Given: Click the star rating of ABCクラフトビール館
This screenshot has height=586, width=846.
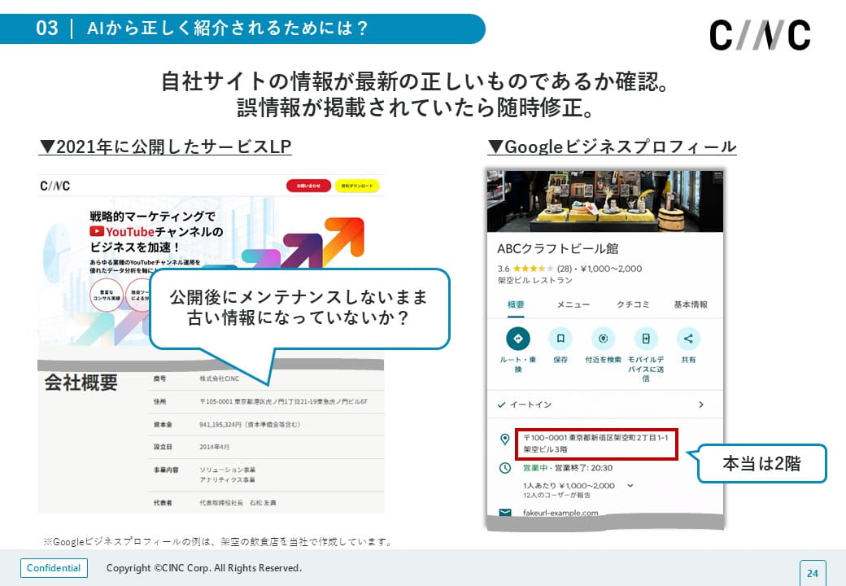Looking at the screenshot, I should 533,269.
